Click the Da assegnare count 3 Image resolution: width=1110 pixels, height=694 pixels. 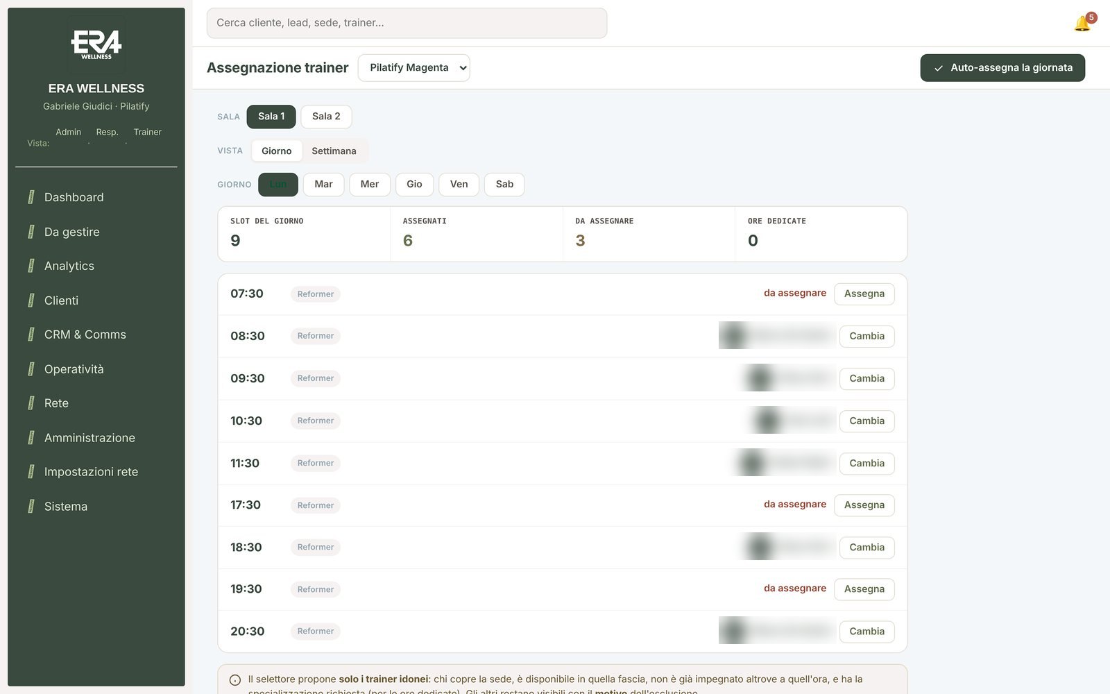pyautogui.click(x=580, y=241)
